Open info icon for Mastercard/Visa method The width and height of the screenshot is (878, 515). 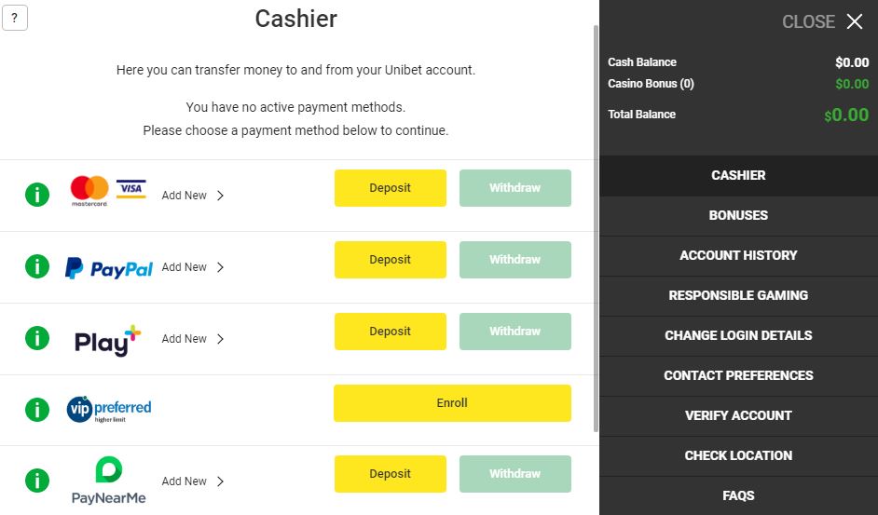click(x=37, y=196)
